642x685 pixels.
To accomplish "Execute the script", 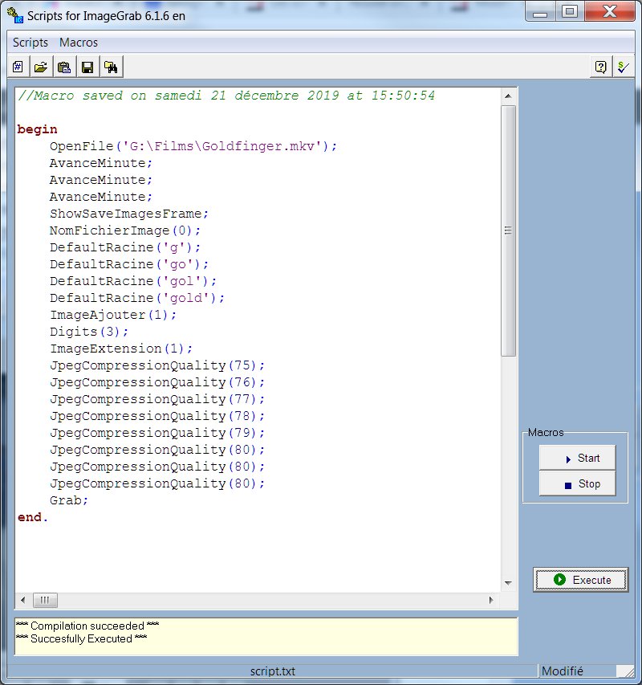I will pyautogui.click(x=582, y=580).
